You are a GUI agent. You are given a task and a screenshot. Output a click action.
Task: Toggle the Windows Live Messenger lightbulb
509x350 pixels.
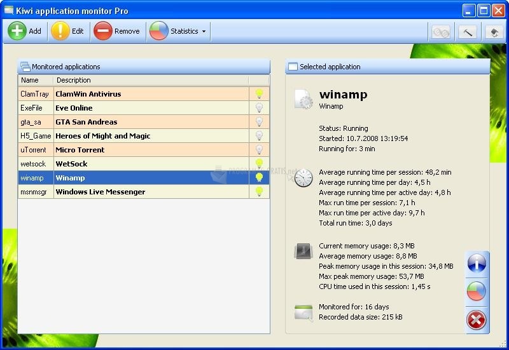(x=259, y=191)
